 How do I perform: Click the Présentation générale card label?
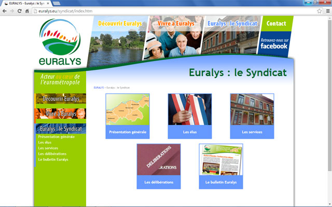tap(128, 132)
